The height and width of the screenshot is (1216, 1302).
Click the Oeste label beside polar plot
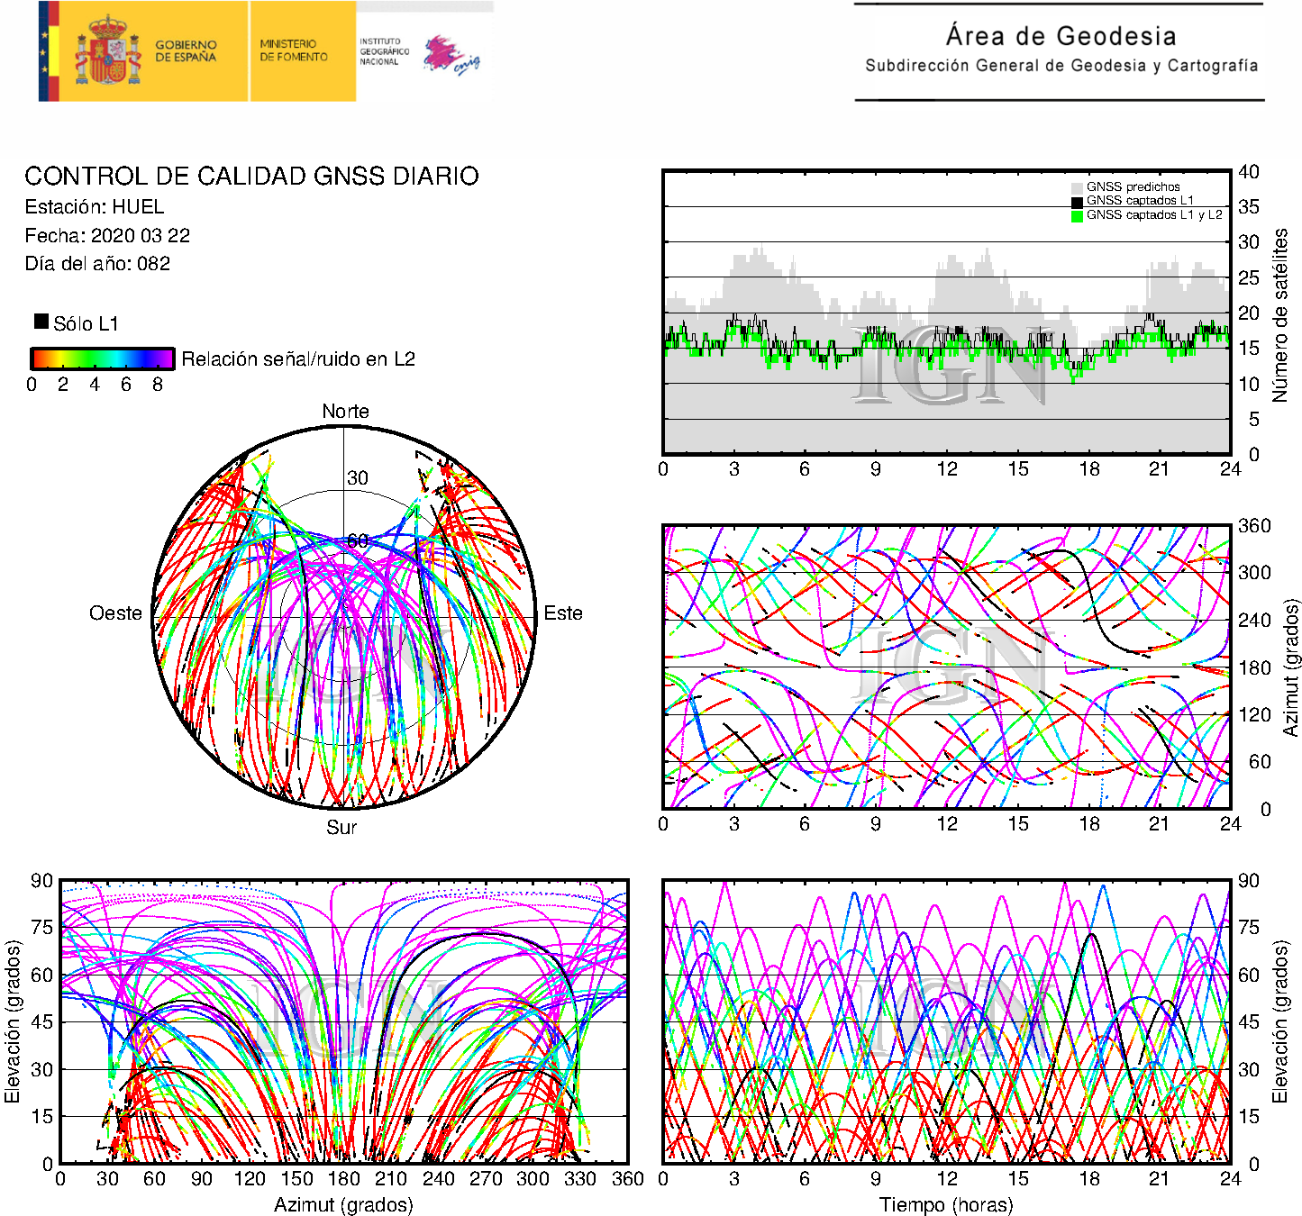[x=115, y=613]
